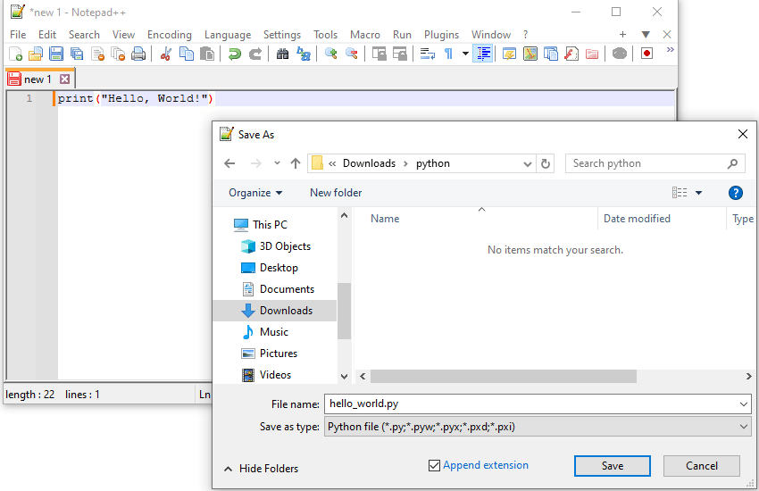Click the Name column header
Image resolution: width=759 pixels, height=491 pixels.
(385, 219)
